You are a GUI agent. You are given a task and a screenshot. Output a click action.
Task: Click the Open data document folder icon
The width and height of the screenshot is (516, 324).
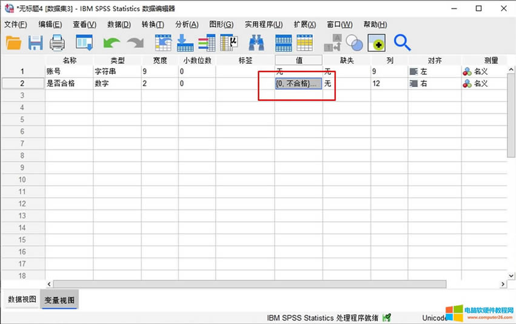pos(13,43)
